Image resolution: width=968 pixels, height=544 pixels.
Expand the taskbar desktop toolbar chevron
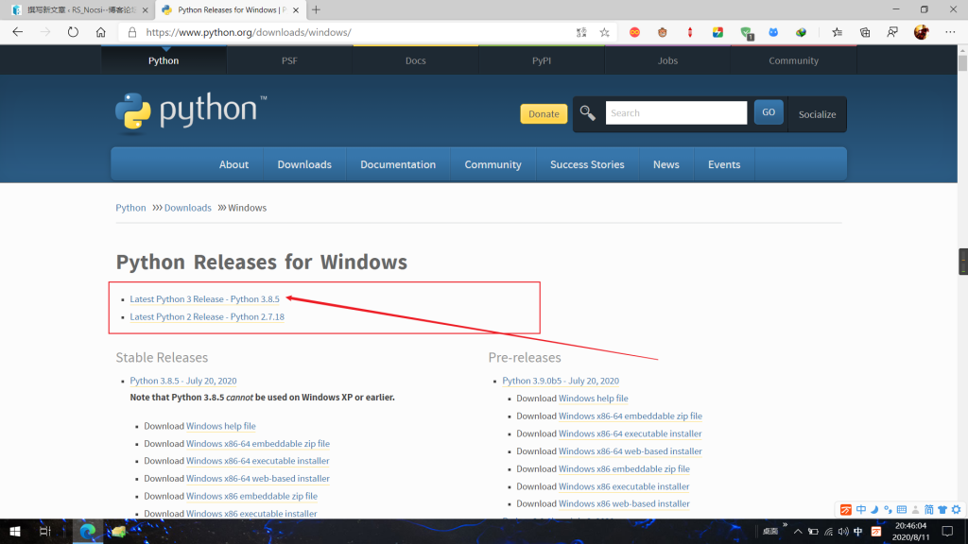coord(785,525)
